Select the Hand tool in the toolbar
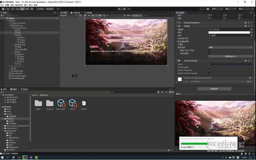256x160 pixels. coord(3,9)
